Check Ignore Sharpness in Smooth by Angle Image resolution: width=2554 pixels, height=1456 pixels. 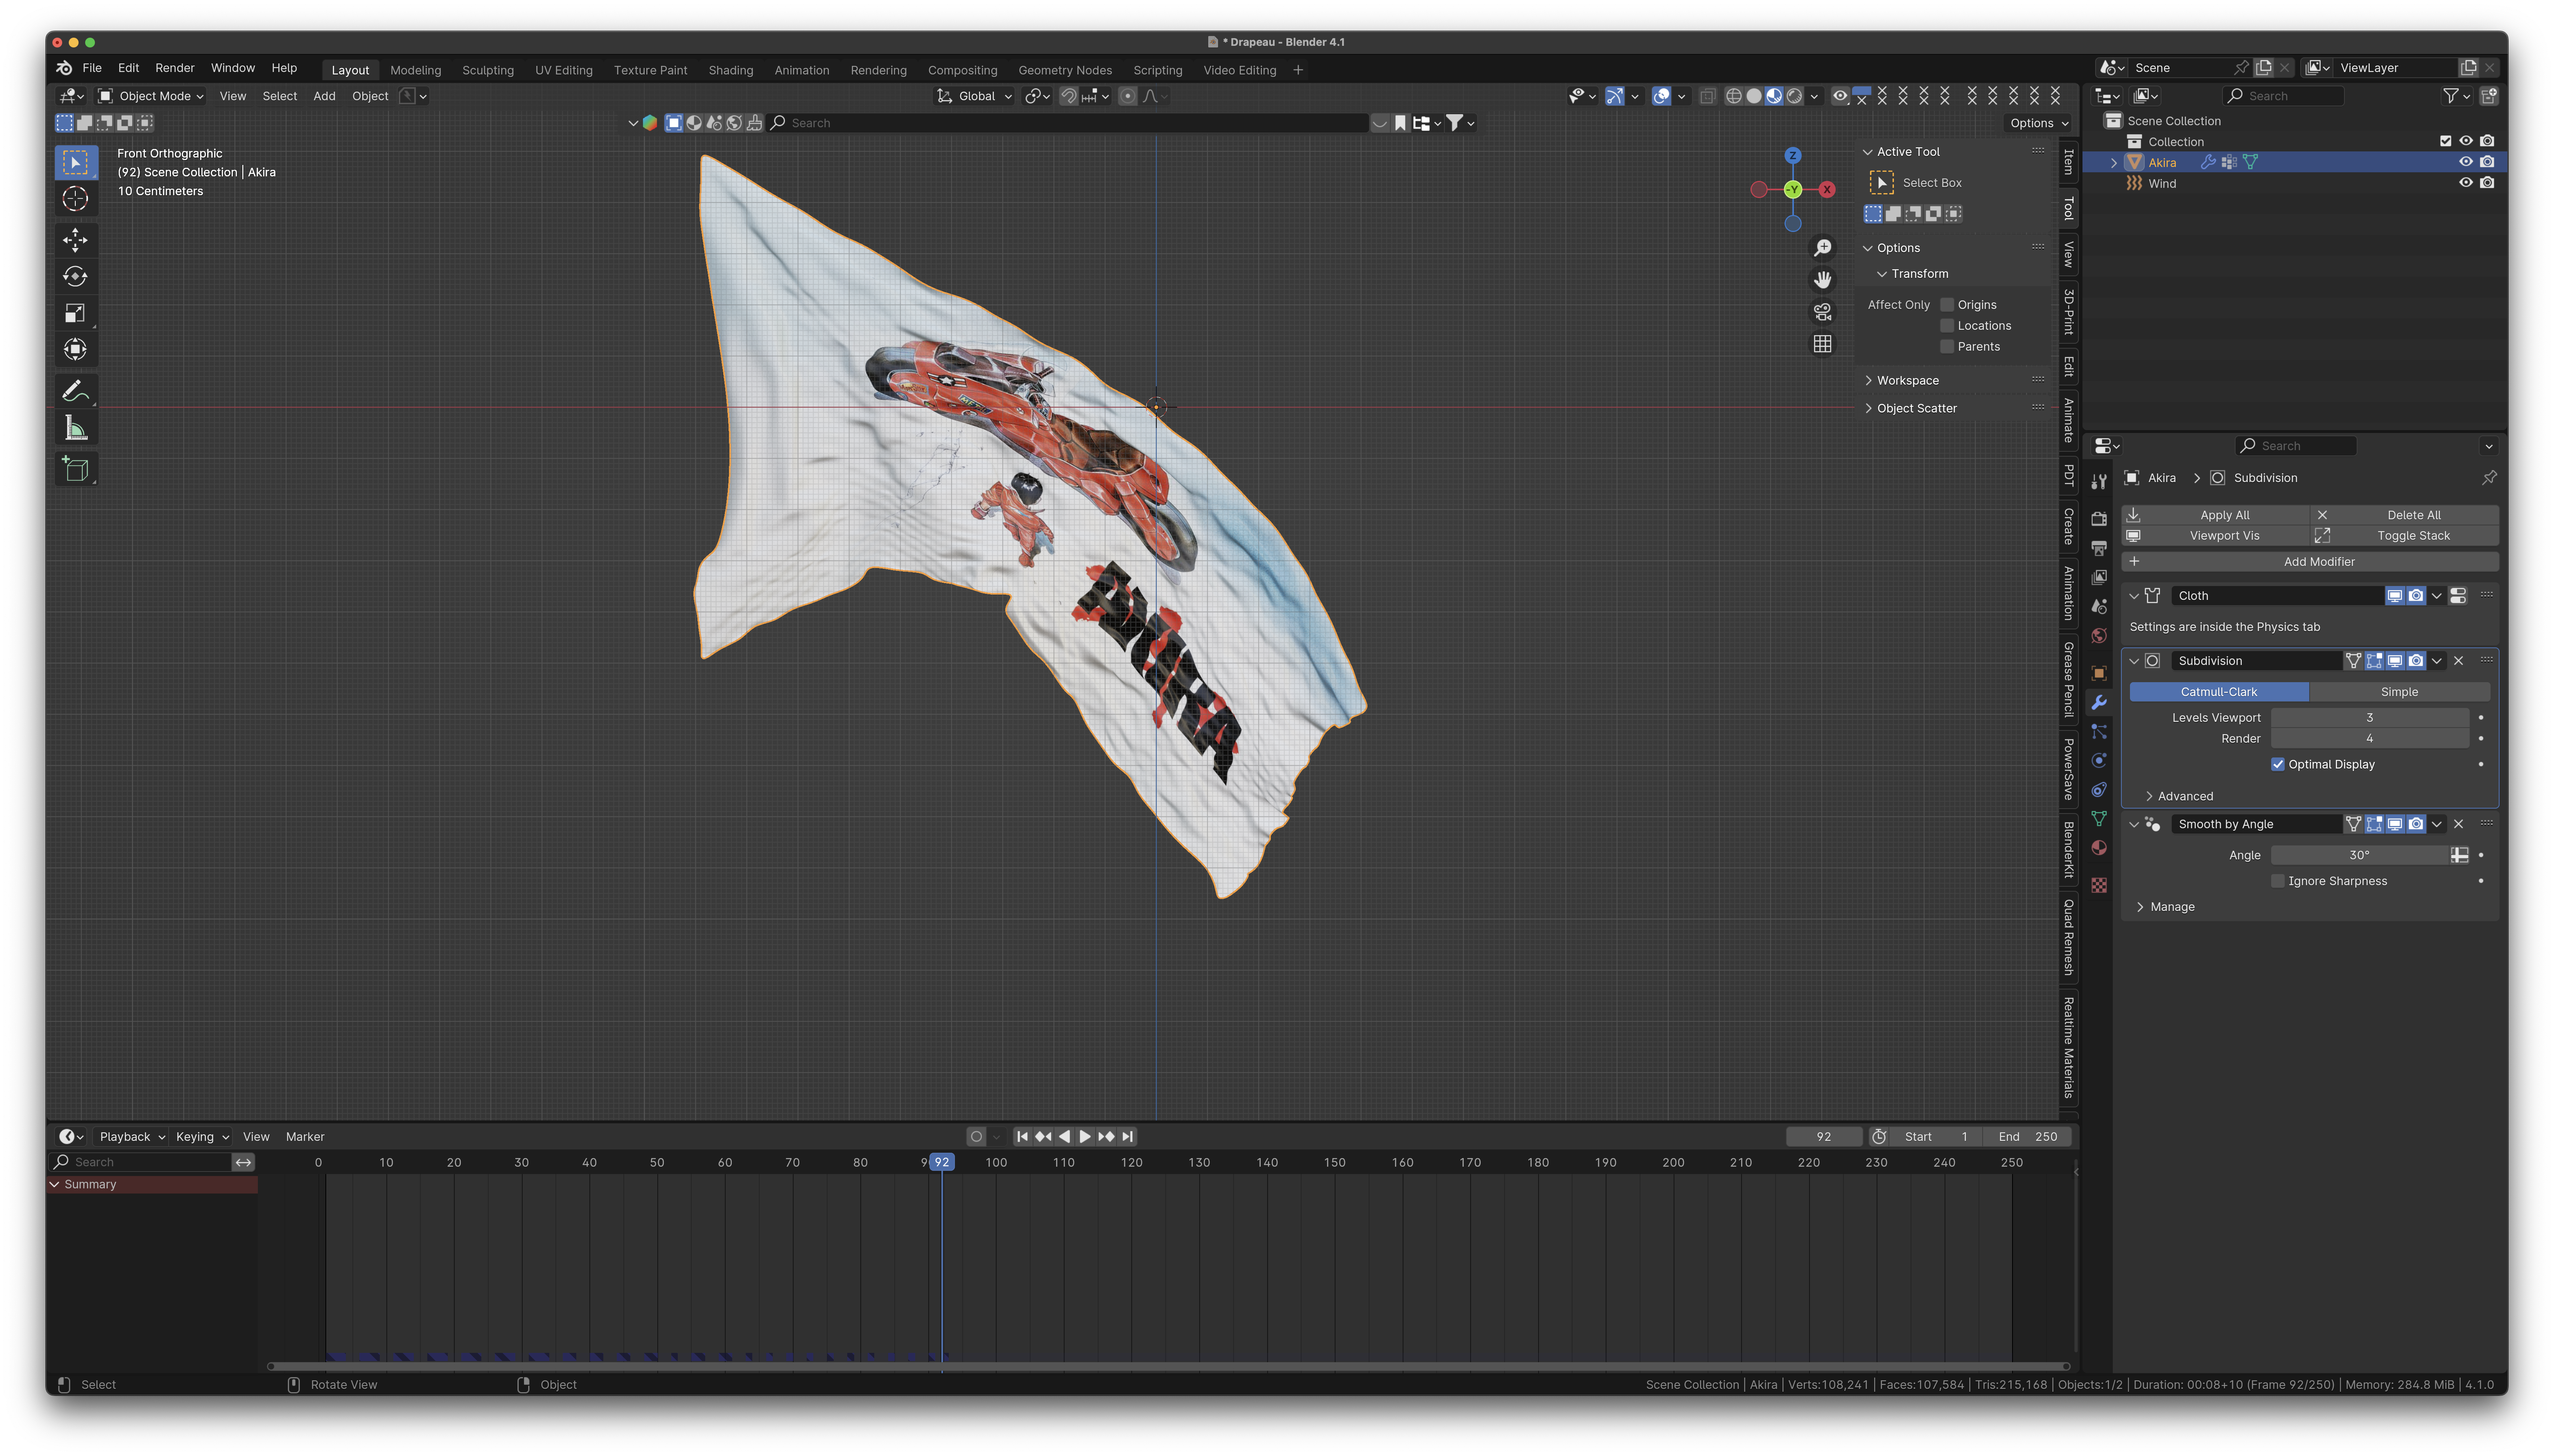pos(2278,881)
